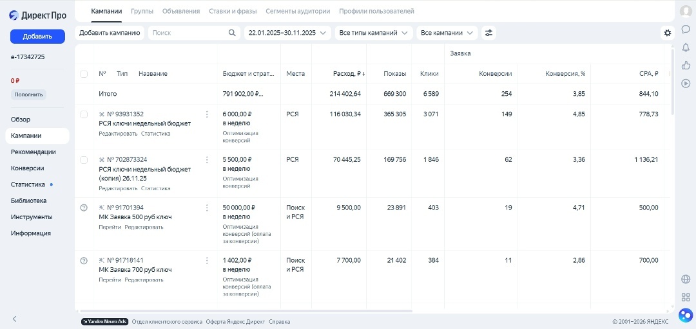The image size is (696, 329).
Task: Click the campaign search field
Action: 195,33
